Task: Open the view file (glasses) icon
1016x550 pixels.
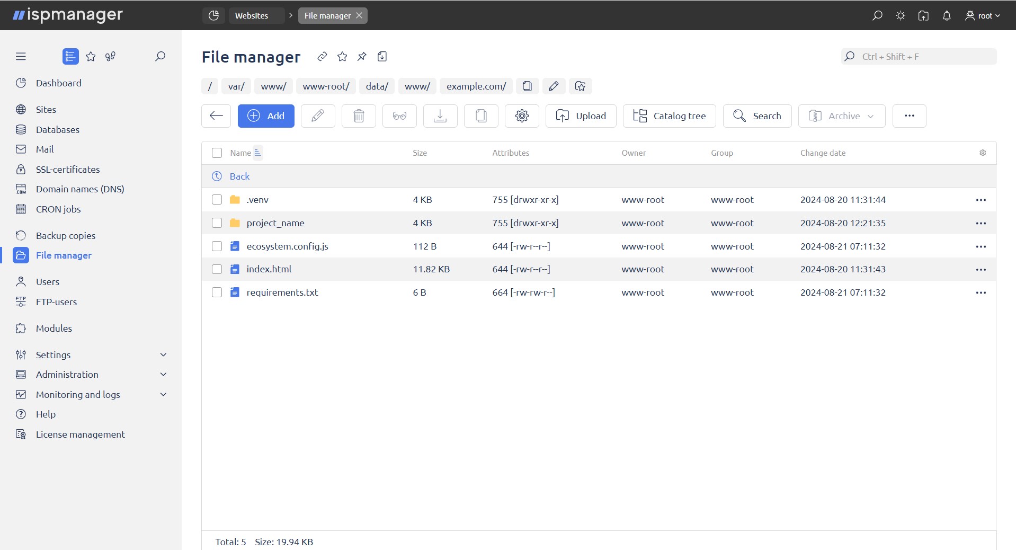Action: click(x=399, y=116)
